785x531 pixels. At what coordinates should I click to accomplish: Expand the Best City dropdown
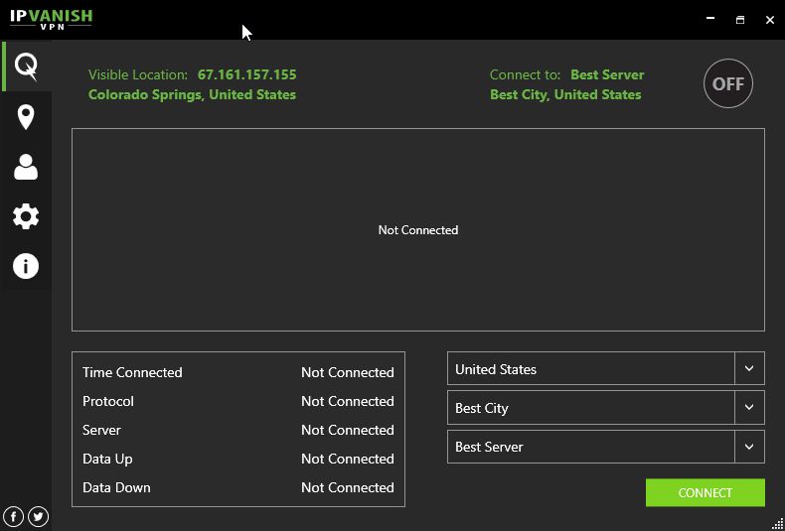tap(749, 408)
